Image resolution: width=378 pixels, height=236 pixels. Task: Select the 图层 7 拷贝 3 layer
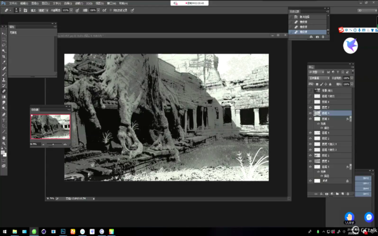(x=329, y=144)
